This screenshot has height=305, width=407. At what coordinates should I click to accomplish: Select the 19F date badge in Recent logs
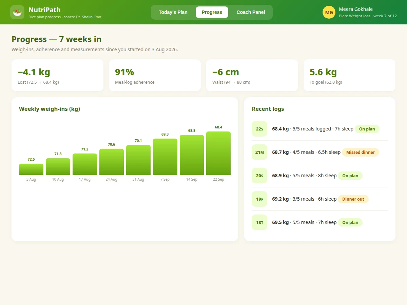[259, 199]
